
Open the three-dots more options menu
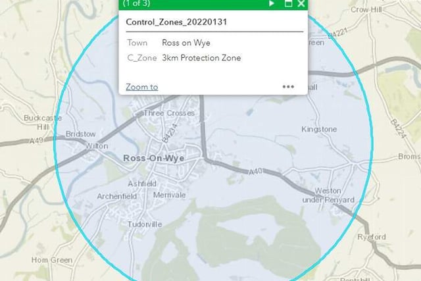click(x=288, y=87)
